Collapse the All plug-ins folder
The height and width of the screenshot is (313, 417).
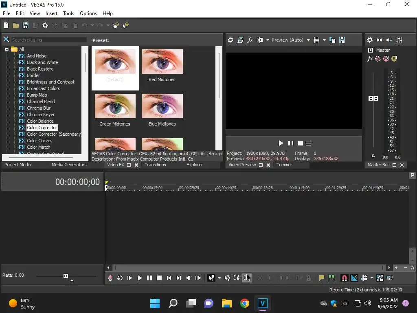click(x=7, y=49)
